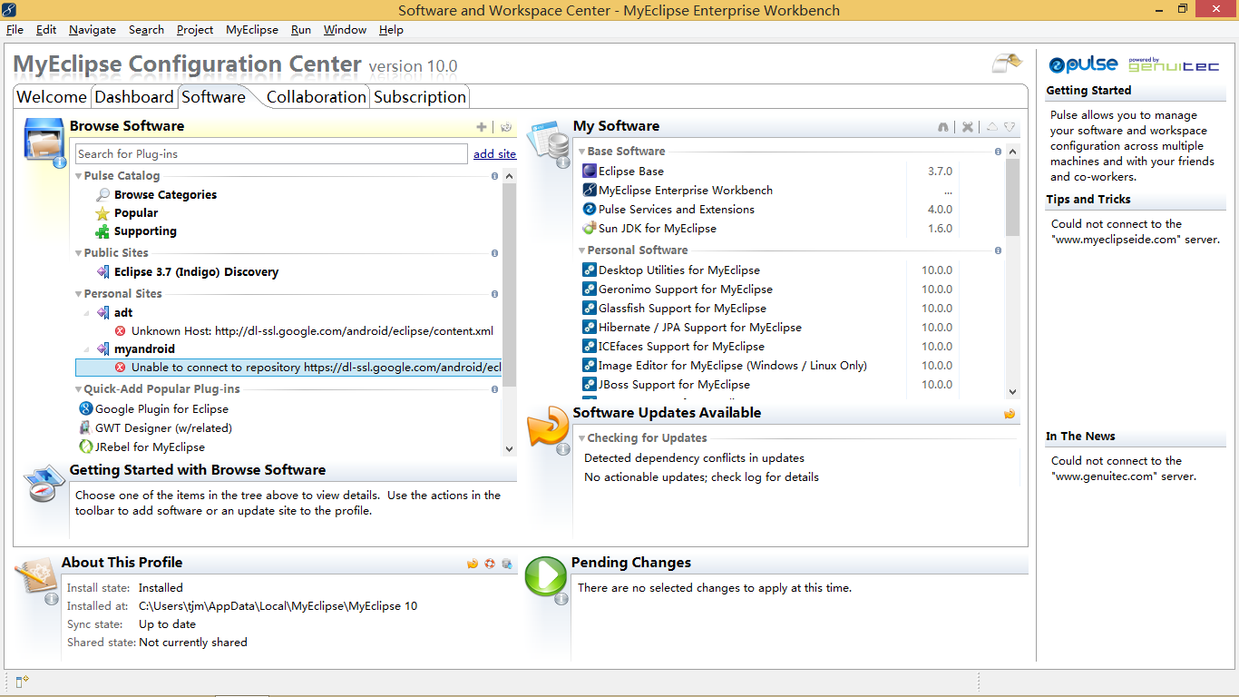Click the plus add-software icon in Browse Software

pos(482,127)
